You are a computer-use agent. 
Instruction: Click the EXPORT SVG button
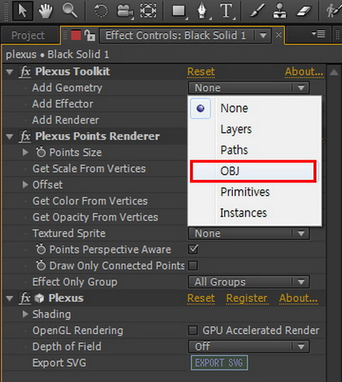219,363
